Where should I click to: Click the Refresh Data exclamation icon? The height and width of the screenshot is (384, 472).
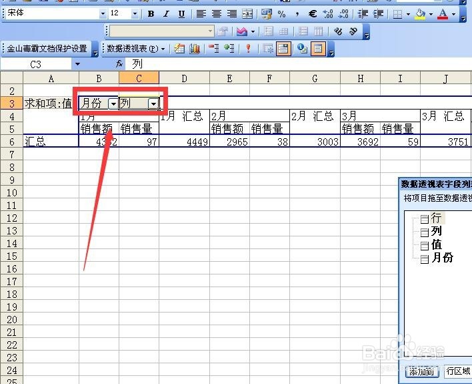pyautogui.click(x=248, y=49)
